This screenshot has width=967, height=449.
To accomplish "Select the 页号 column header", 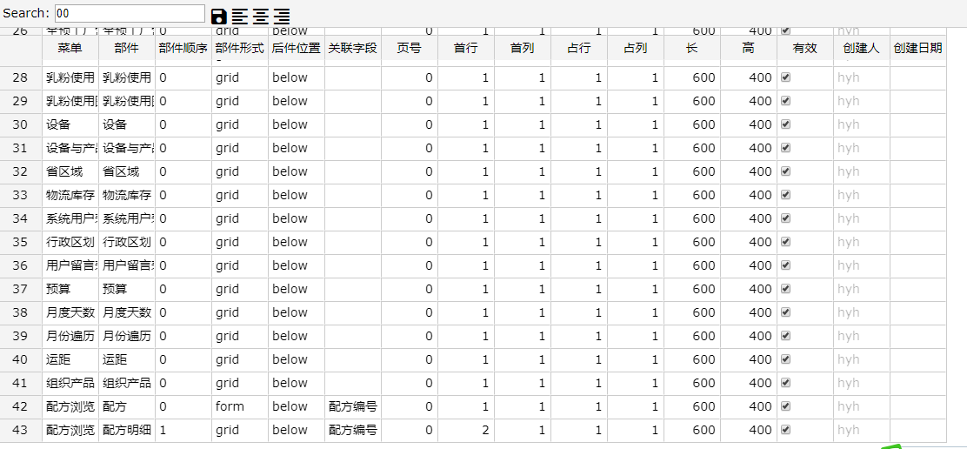I will (x=410, y=48).
